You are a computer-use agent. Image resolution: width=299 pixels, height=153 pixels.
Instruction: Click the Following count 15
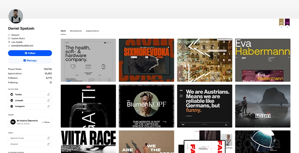[x=51, y=82]
